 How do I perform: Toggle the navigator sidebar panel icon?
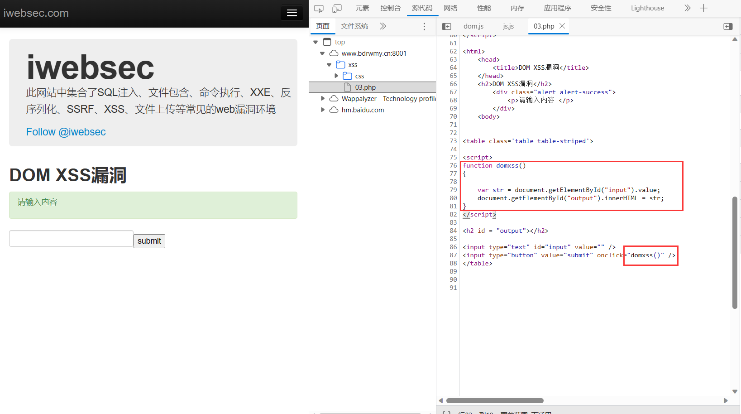click(x=446, y=26)
